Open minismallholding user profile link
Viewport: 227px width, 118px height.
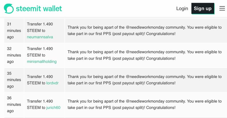pyautogui.click(x=42, y=62)
